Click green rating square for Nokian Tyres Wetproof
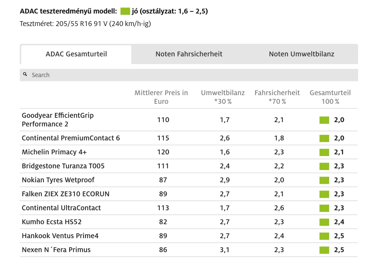The height and width of the screenshot is (268, 381). click(x=324, y=180)
